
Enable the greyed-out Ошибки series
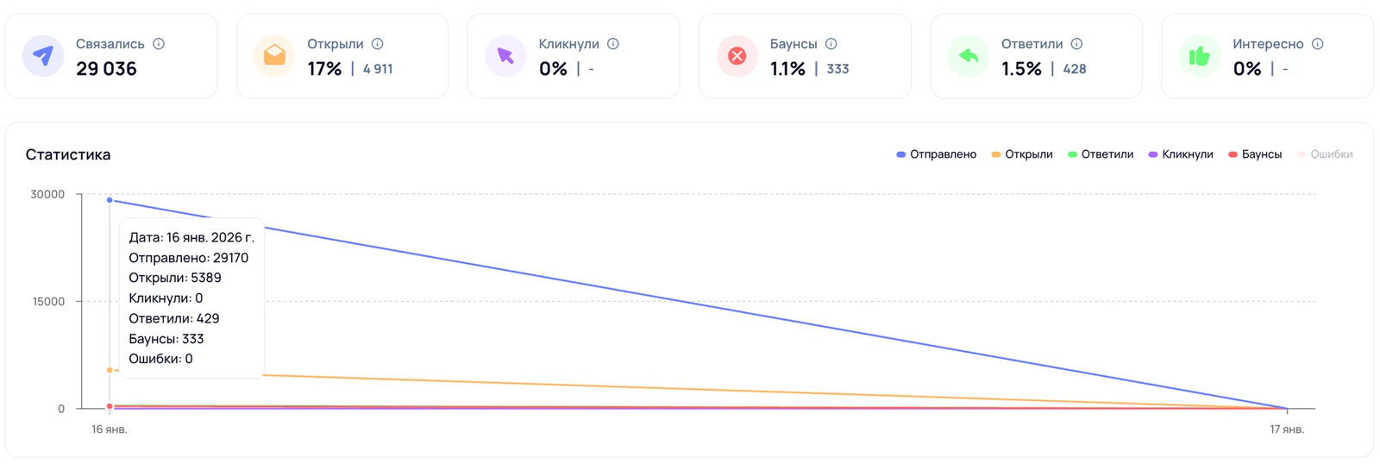(x=1326, y=154)
